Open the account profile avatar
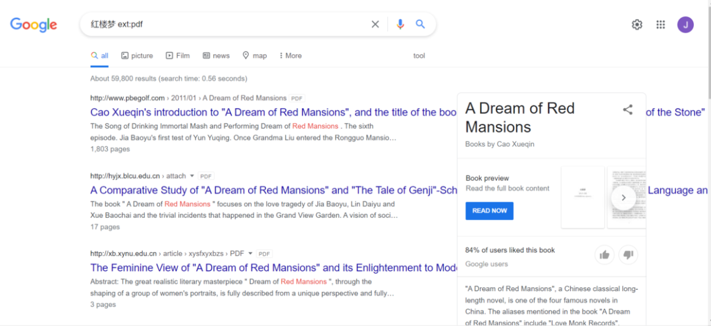The height and width of the screenshot is (326, 711). click(685, 25)
